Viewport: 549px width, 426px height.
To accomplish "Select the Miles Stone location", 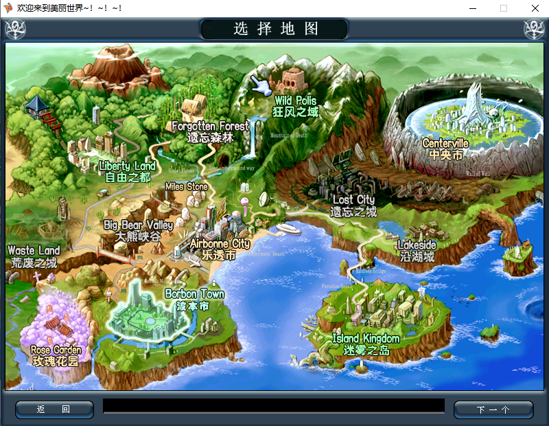I will [x=186, y=187].
